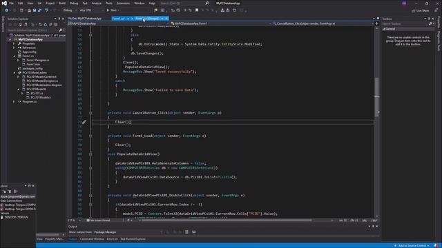Click Solution Explorer home icon
This screenshot has width=442, height=248.
pyautogui.click(x=20, y=25)
